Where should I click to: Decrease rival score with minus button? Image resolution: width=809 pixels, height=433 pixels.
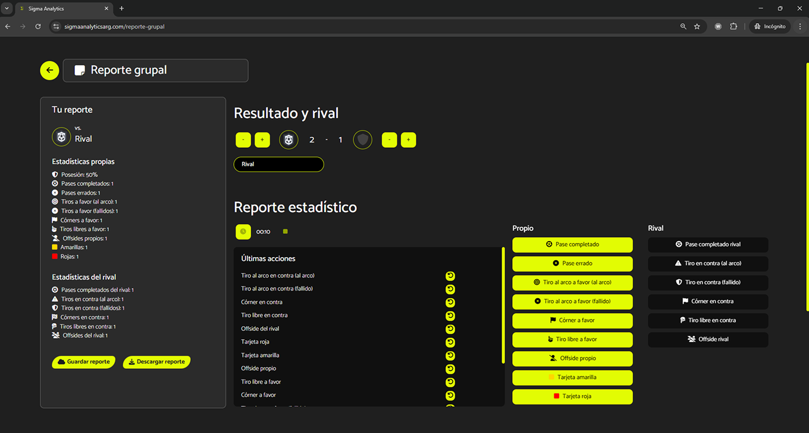tap(389, 140)
